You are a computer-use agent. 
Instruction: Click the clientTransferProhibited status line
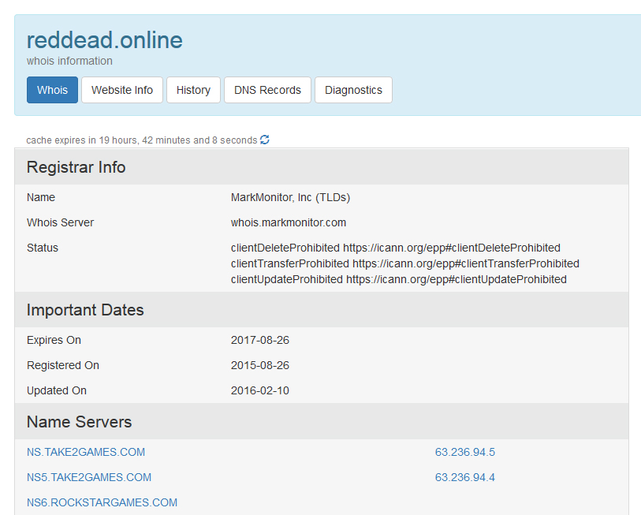coord(405,263)
